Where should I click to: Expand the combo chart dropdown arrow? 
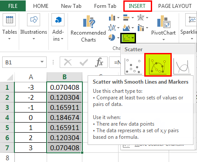pos(147,28)
